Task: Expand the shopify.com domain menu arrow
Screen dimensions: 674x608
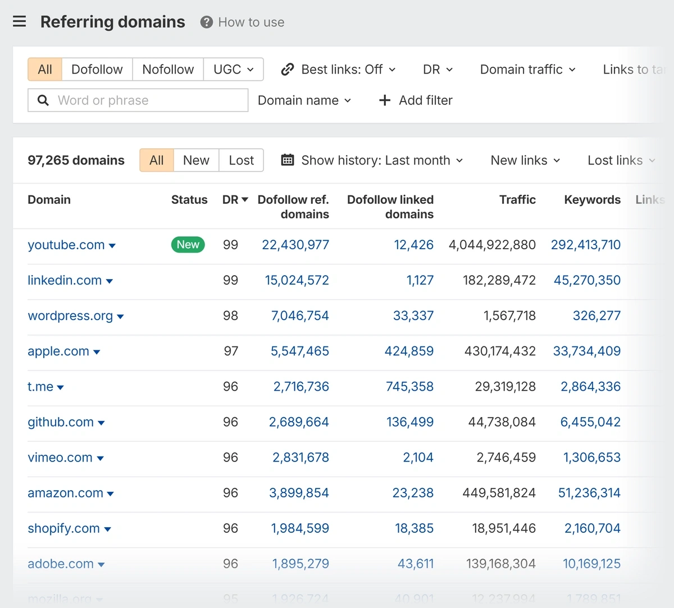Action: [107, 529]
